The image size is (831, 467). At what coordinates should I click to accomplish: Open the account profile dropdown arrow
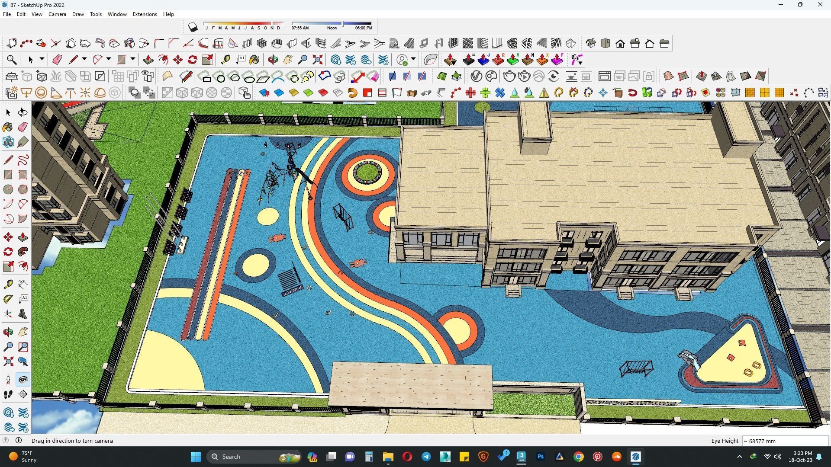pyautogui.click(x=413, y=59)
